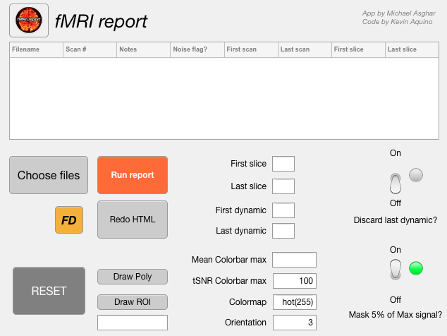Click the 'Discard last dynamic?' label
Screen dimensions: 447x336
click(x=395, y=220)
